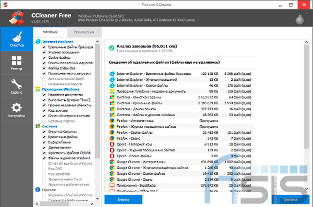The height and width of the screenshot is (207, 313).
Task: Switch to the Windows tab
Action: coord(50,32)
